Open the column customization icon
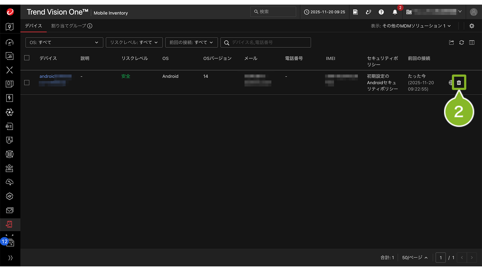The height and width of the screenshot is (271, 482). pos(472,43)
